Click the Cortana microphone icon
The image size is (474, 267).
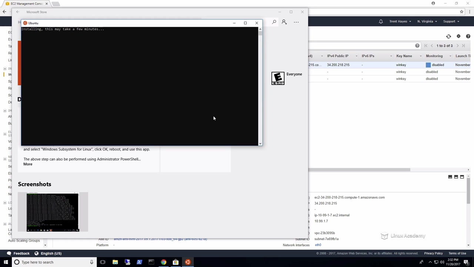(91, 262)
